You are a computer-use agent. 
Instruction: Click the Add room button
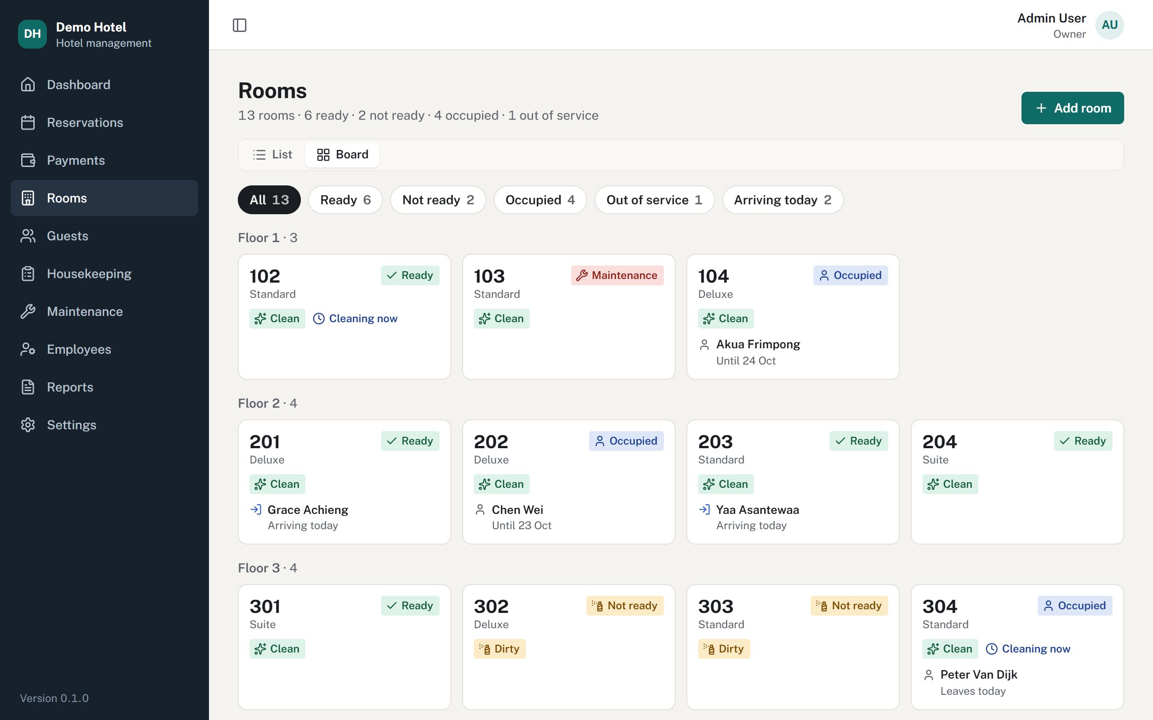pos(1072,108)
